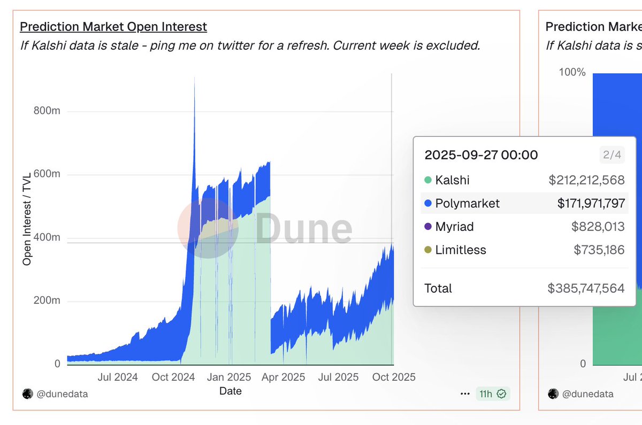Open the Prediction Market Open Interest title link
This screenshot has width=642, height=425.
pos(113,26)
